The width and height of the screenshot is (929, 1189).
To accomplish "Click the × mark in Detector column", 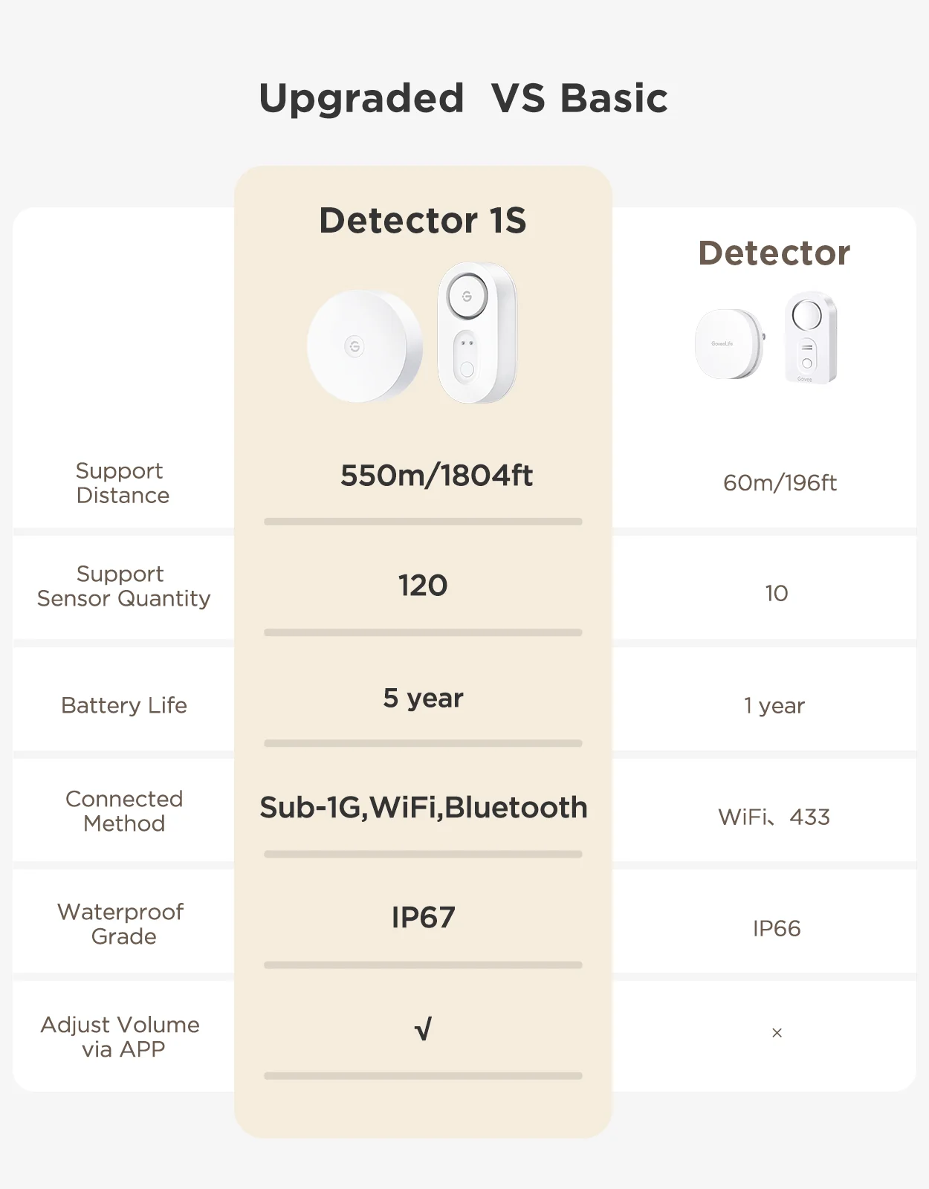I will (777, 1033).
